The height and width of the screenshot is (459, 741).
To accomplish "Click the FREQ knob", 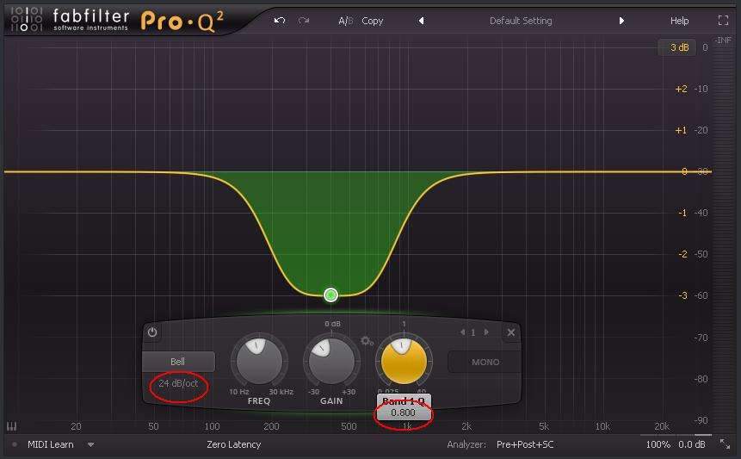I will pos(259,361).
